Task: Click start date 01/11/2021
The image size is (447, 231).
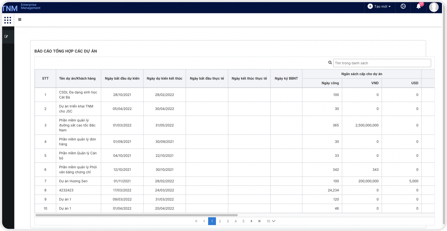Action: click(122, 181)
